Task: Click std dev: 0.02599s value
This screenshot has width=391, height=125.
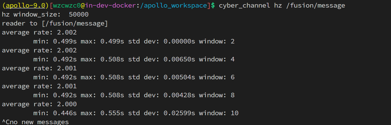Action: pyautogui.click(x=162, y=113)
